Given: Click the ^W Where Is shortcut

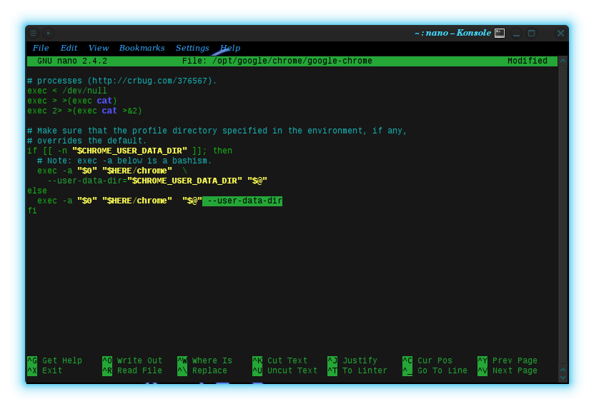Looking at the screenshot, I should click(x=204, y=360).
